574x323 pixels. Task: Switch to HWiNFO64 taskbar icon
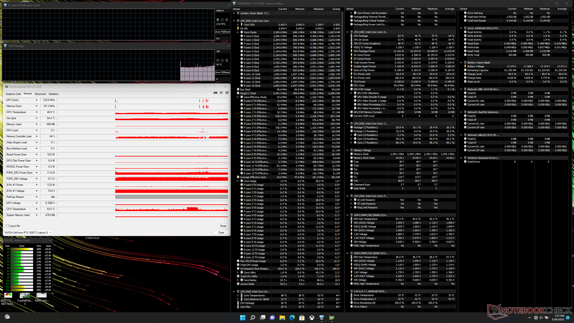pos(321,317)
